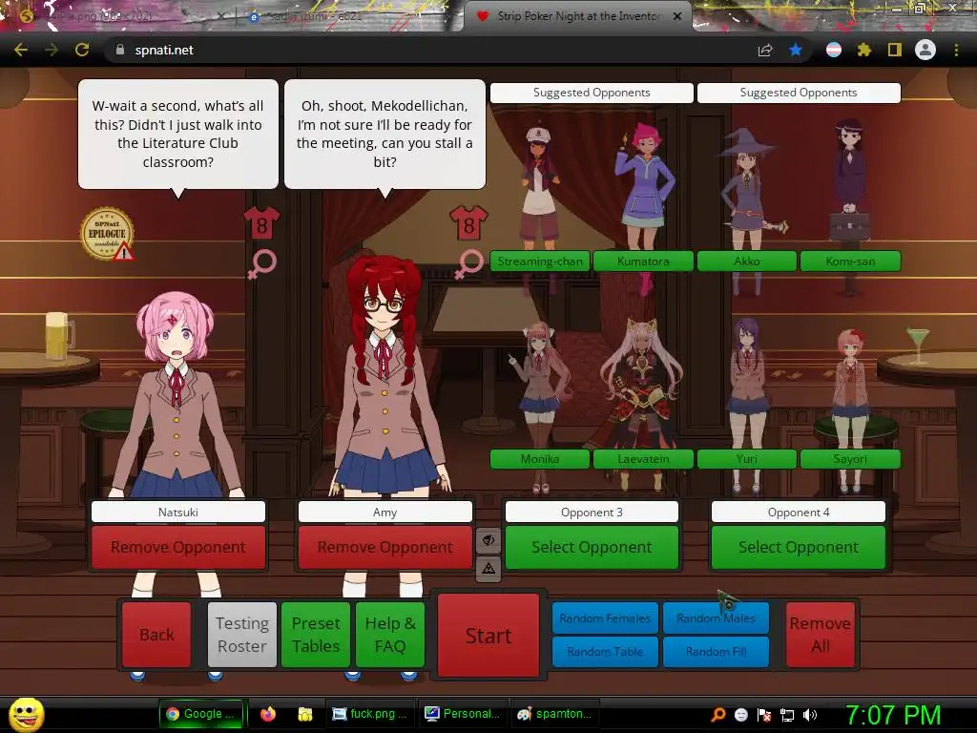This screenshot has width=977, height=733.
Task: Choose suggested opponent Akko
Action: 746,262
